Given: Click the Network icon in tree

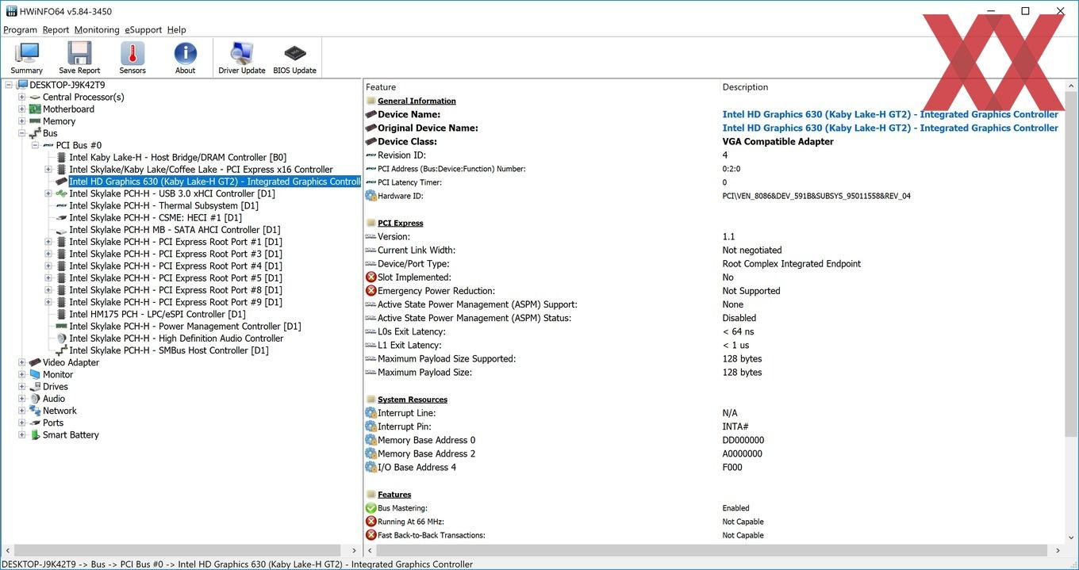Looking at the screenshot, I should point(35,411).
